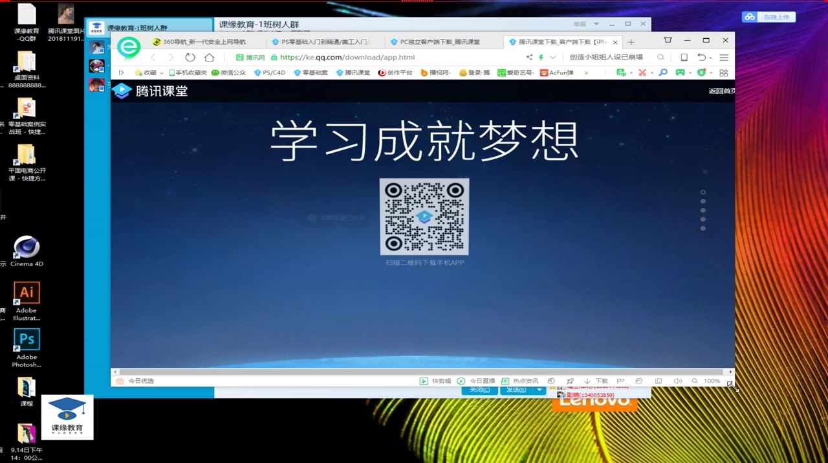Click the page refresh icon
This screenshot has width=828, height=463.
click(190, 57)
